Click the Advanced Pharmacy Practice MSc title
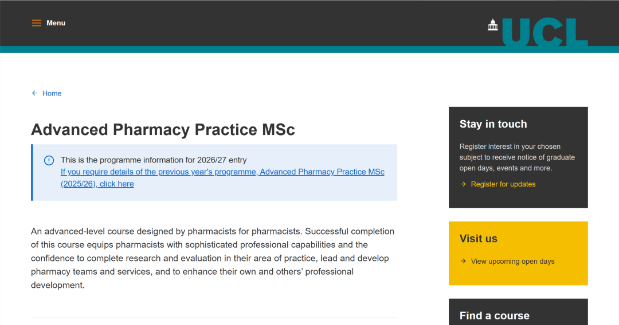 [x=163, y=130]
